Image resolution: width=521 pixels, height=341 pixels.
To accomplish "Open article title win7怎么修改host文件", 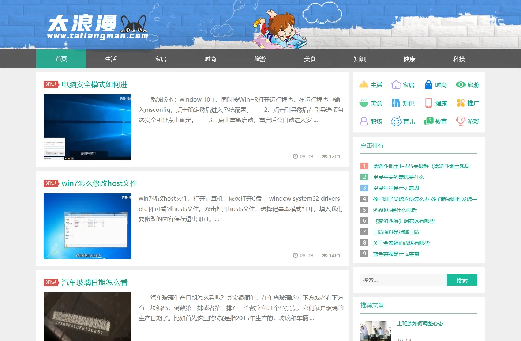I will click(99, 183).
